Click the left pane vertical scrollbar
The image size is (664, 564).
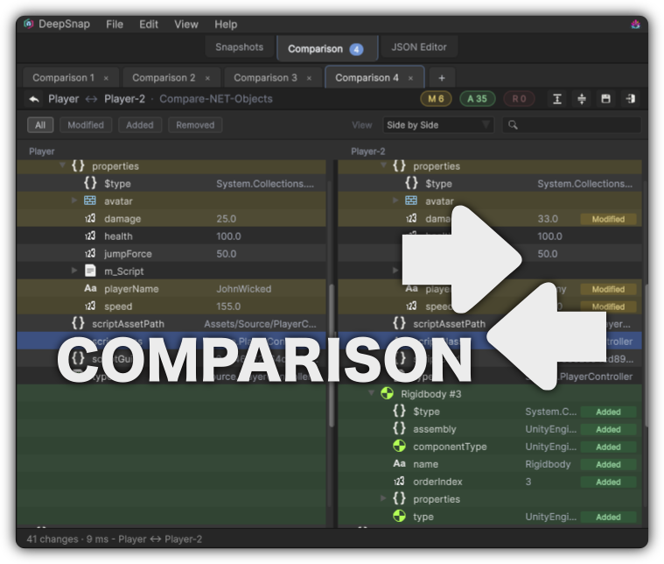click(x=332, y=356)
